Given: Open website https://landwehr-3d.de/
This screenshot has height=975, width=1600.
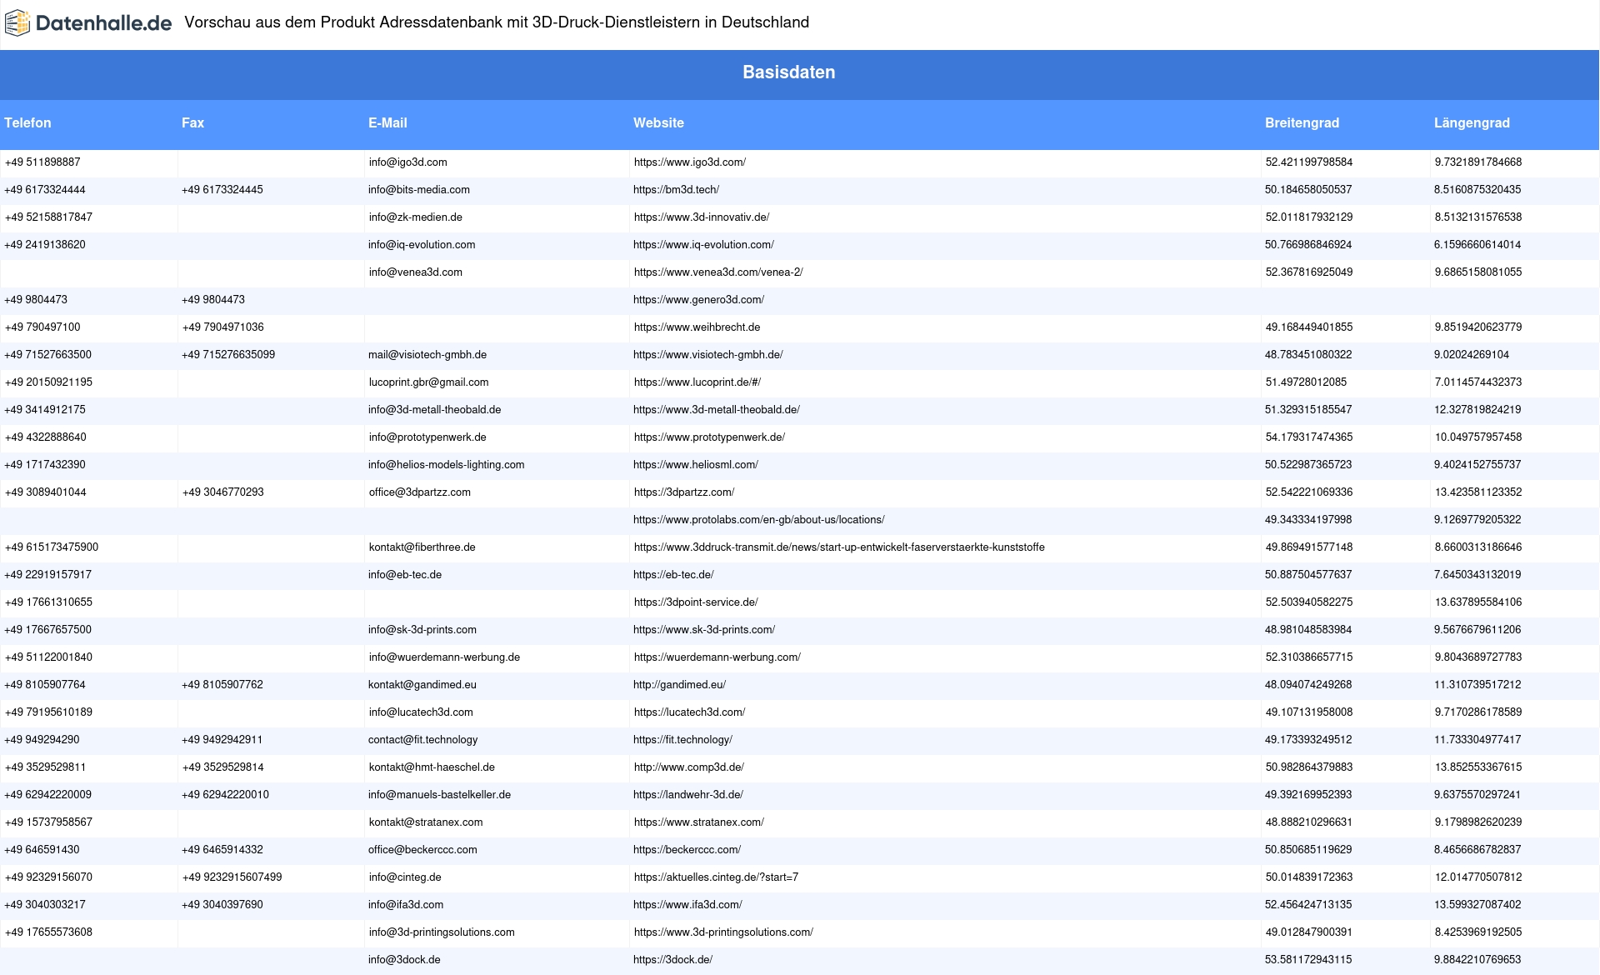Looking at the screenshot, I should 688,795.
